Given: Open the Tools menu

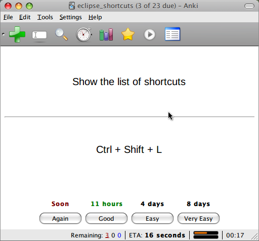Looking at the screenshot, I should point(45,17).
